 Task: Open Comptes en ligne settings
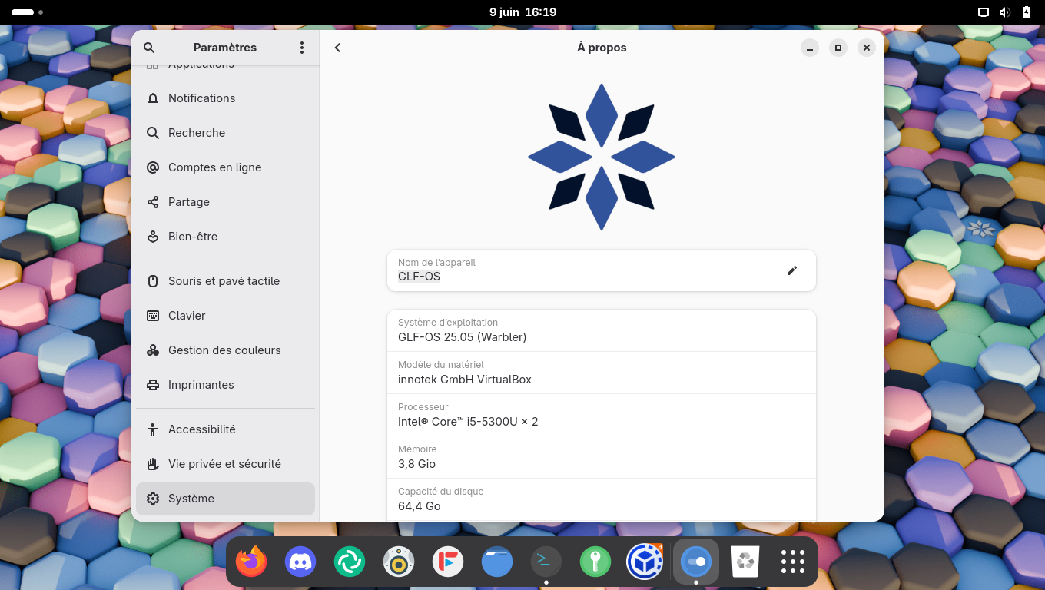225,167
